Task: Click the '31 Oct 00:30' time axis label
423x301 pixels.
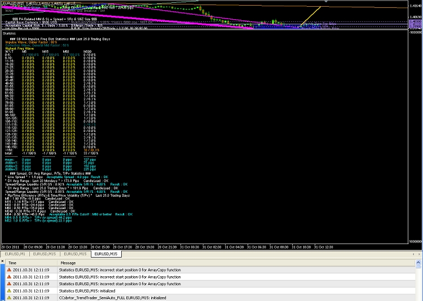Action: click(x=190, y=247)
